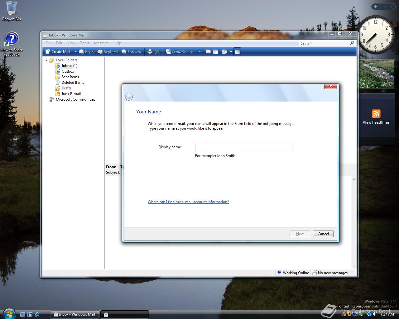The width and height of the screenshot is (399, 319).
Task: Select the Drafts folder
Action: [x=64, y=88]
